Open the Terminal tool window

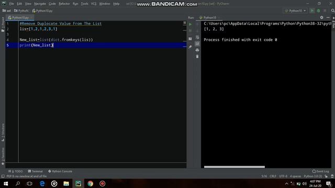coord(35,171)
